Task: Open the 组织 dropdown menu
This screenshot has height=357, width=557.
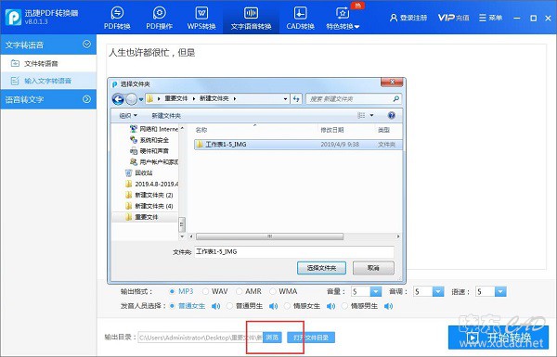Action: (x=128, y=116)
